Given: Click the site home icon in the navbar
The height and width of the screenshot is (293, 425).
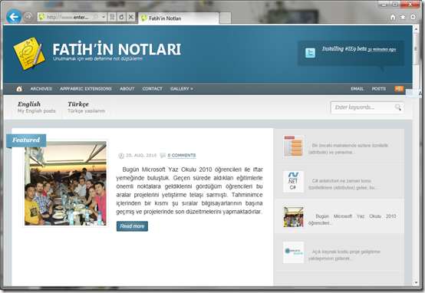Looking at the screenshot, I should pos(19,89).
